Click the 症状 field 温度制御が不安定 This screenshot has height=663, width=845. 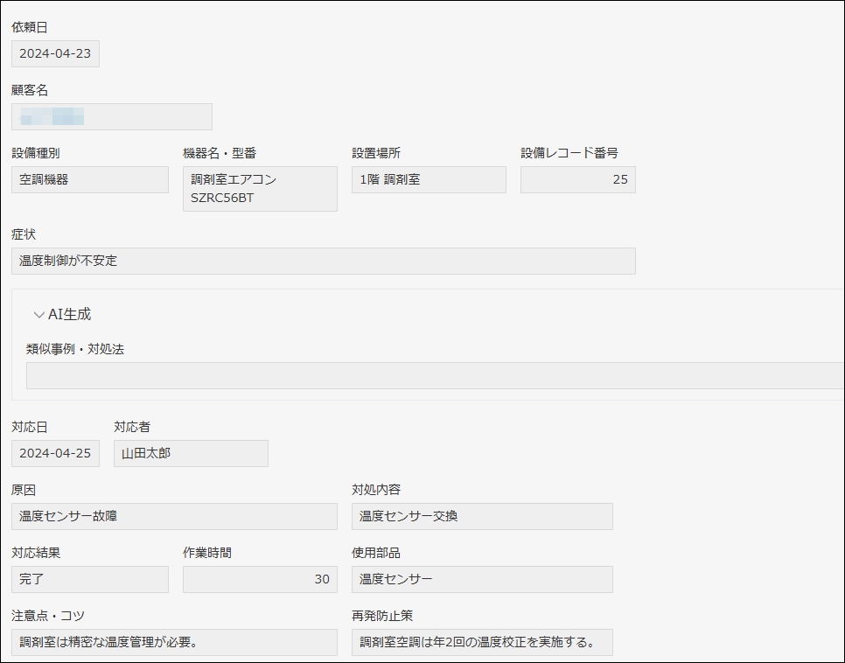pyautogui.click(x=324, y=261)
